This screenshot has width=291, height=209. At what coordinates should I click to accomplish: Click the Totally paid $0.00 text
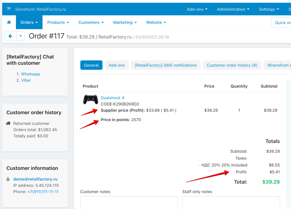pos(31,136)
